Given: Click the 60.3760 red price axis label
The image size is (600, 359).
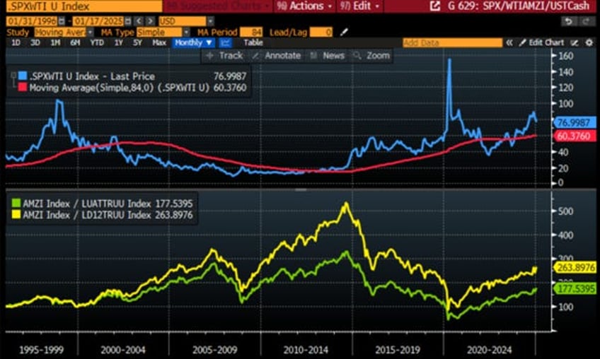Looking at the screenshot, I should pos(575,136).
